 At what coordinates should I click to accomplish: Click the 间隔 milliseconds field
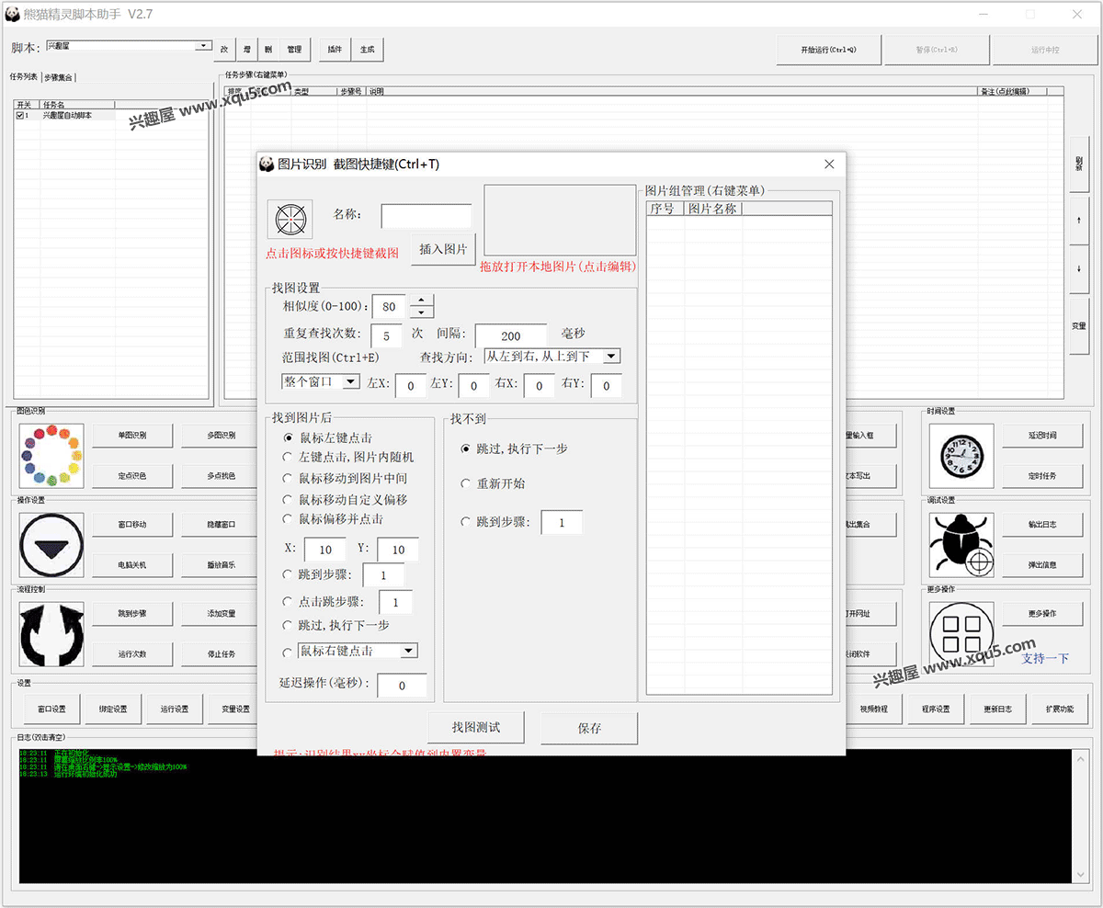click(x=511, y=336)
